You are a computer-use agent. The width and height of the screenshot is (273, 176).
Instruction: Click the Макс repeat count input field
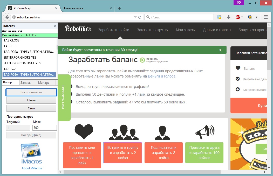44,128
